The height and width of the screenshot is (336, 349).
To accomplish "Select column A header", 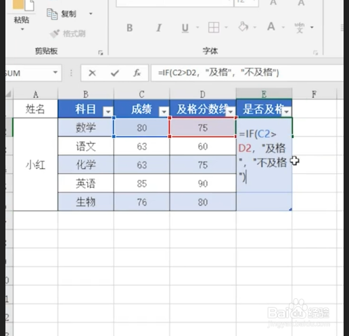I will [x=35, y=94].
